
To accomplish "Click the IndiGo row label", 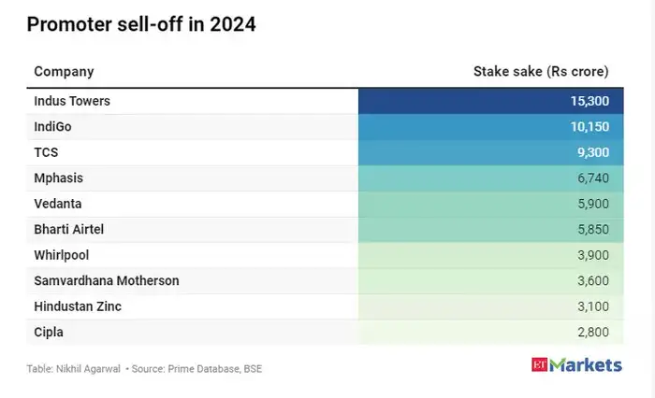I will 53,126.
